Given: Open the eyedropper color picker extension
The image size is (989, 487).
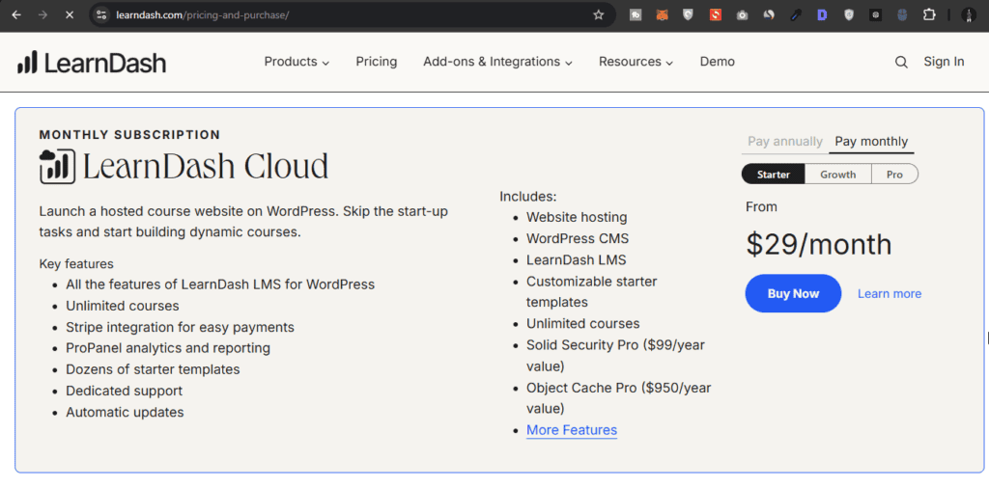Looking at the screenshot, I should click(x=796, y=14).
